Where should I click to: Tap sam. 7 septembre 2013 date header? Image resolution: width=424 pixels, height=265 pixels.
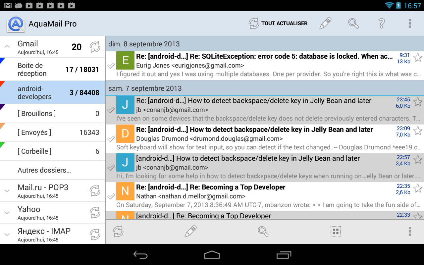[265, 88]
